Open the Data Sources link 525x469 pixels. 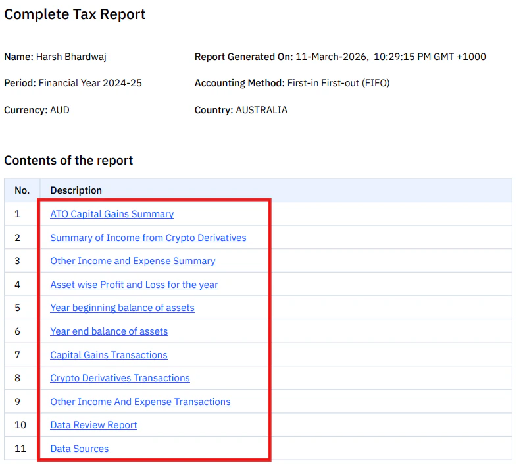click(80, 449)
